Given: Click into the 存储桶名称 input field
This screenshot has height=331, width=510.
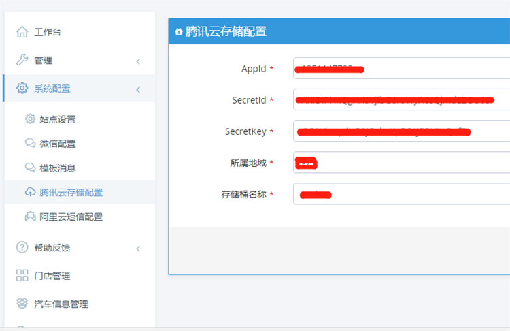Looking at the screenshot, I should [x=401, y=194].
